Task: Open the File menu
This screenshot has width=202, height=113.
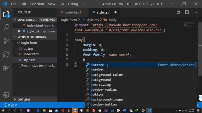Action: tap(14, 4)
